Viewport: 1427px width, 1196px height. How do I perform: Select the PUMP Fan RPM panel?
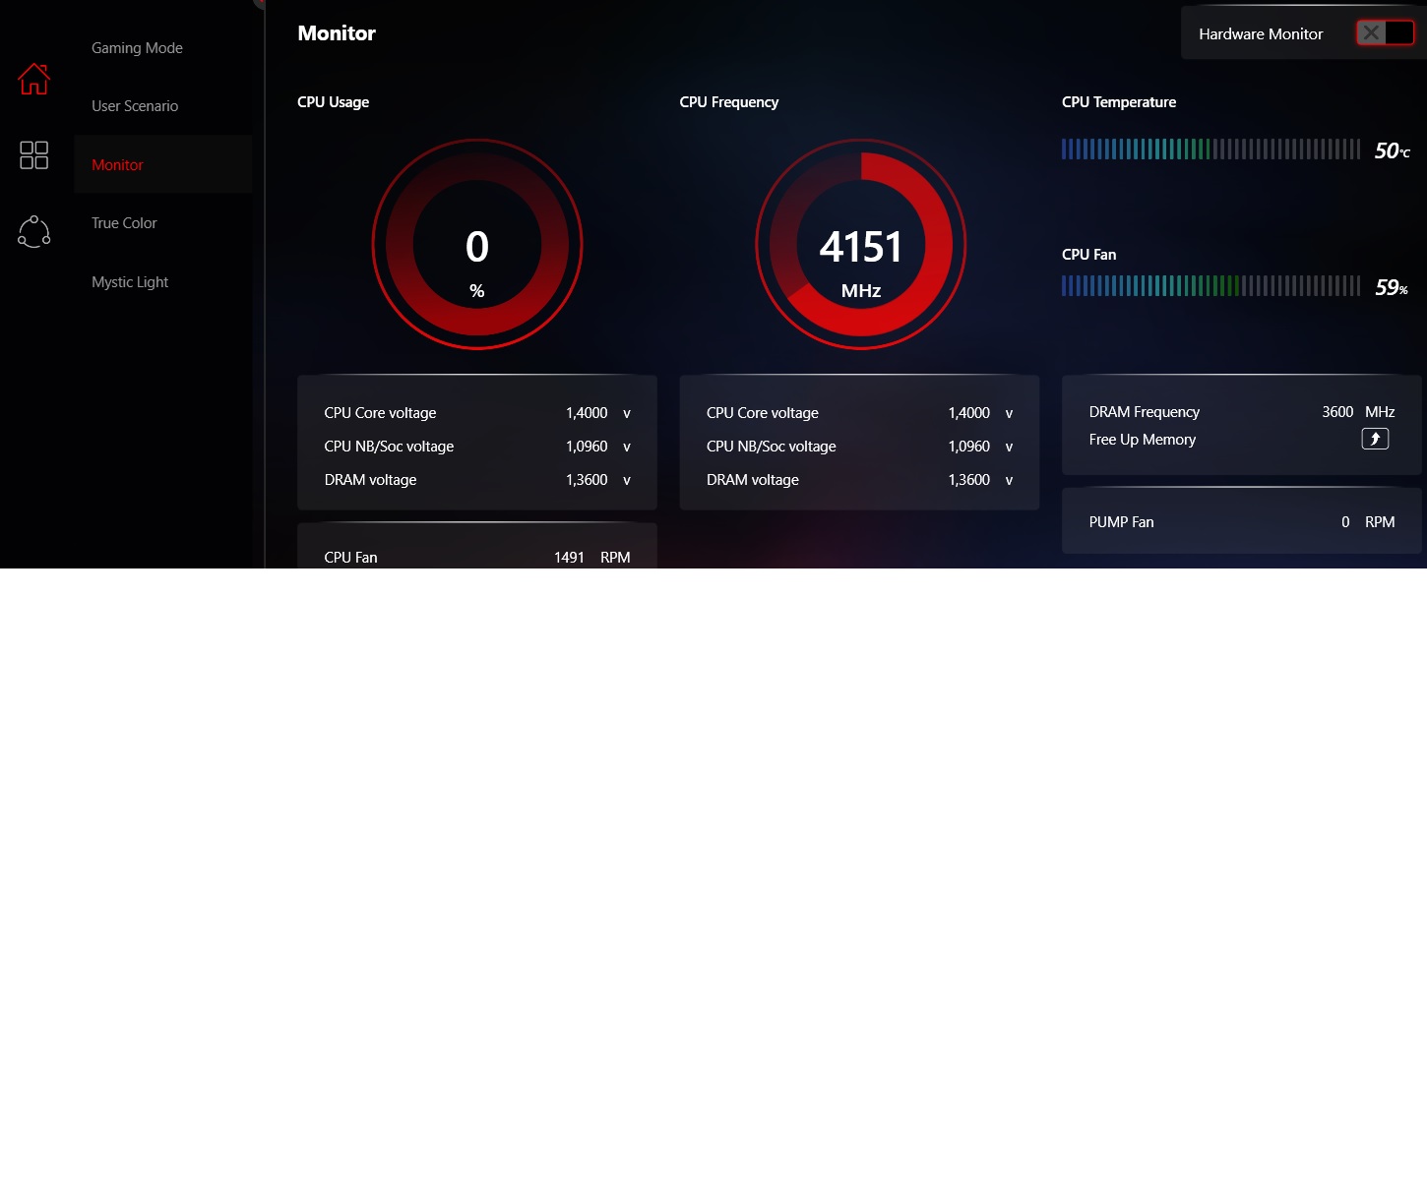1241,522
